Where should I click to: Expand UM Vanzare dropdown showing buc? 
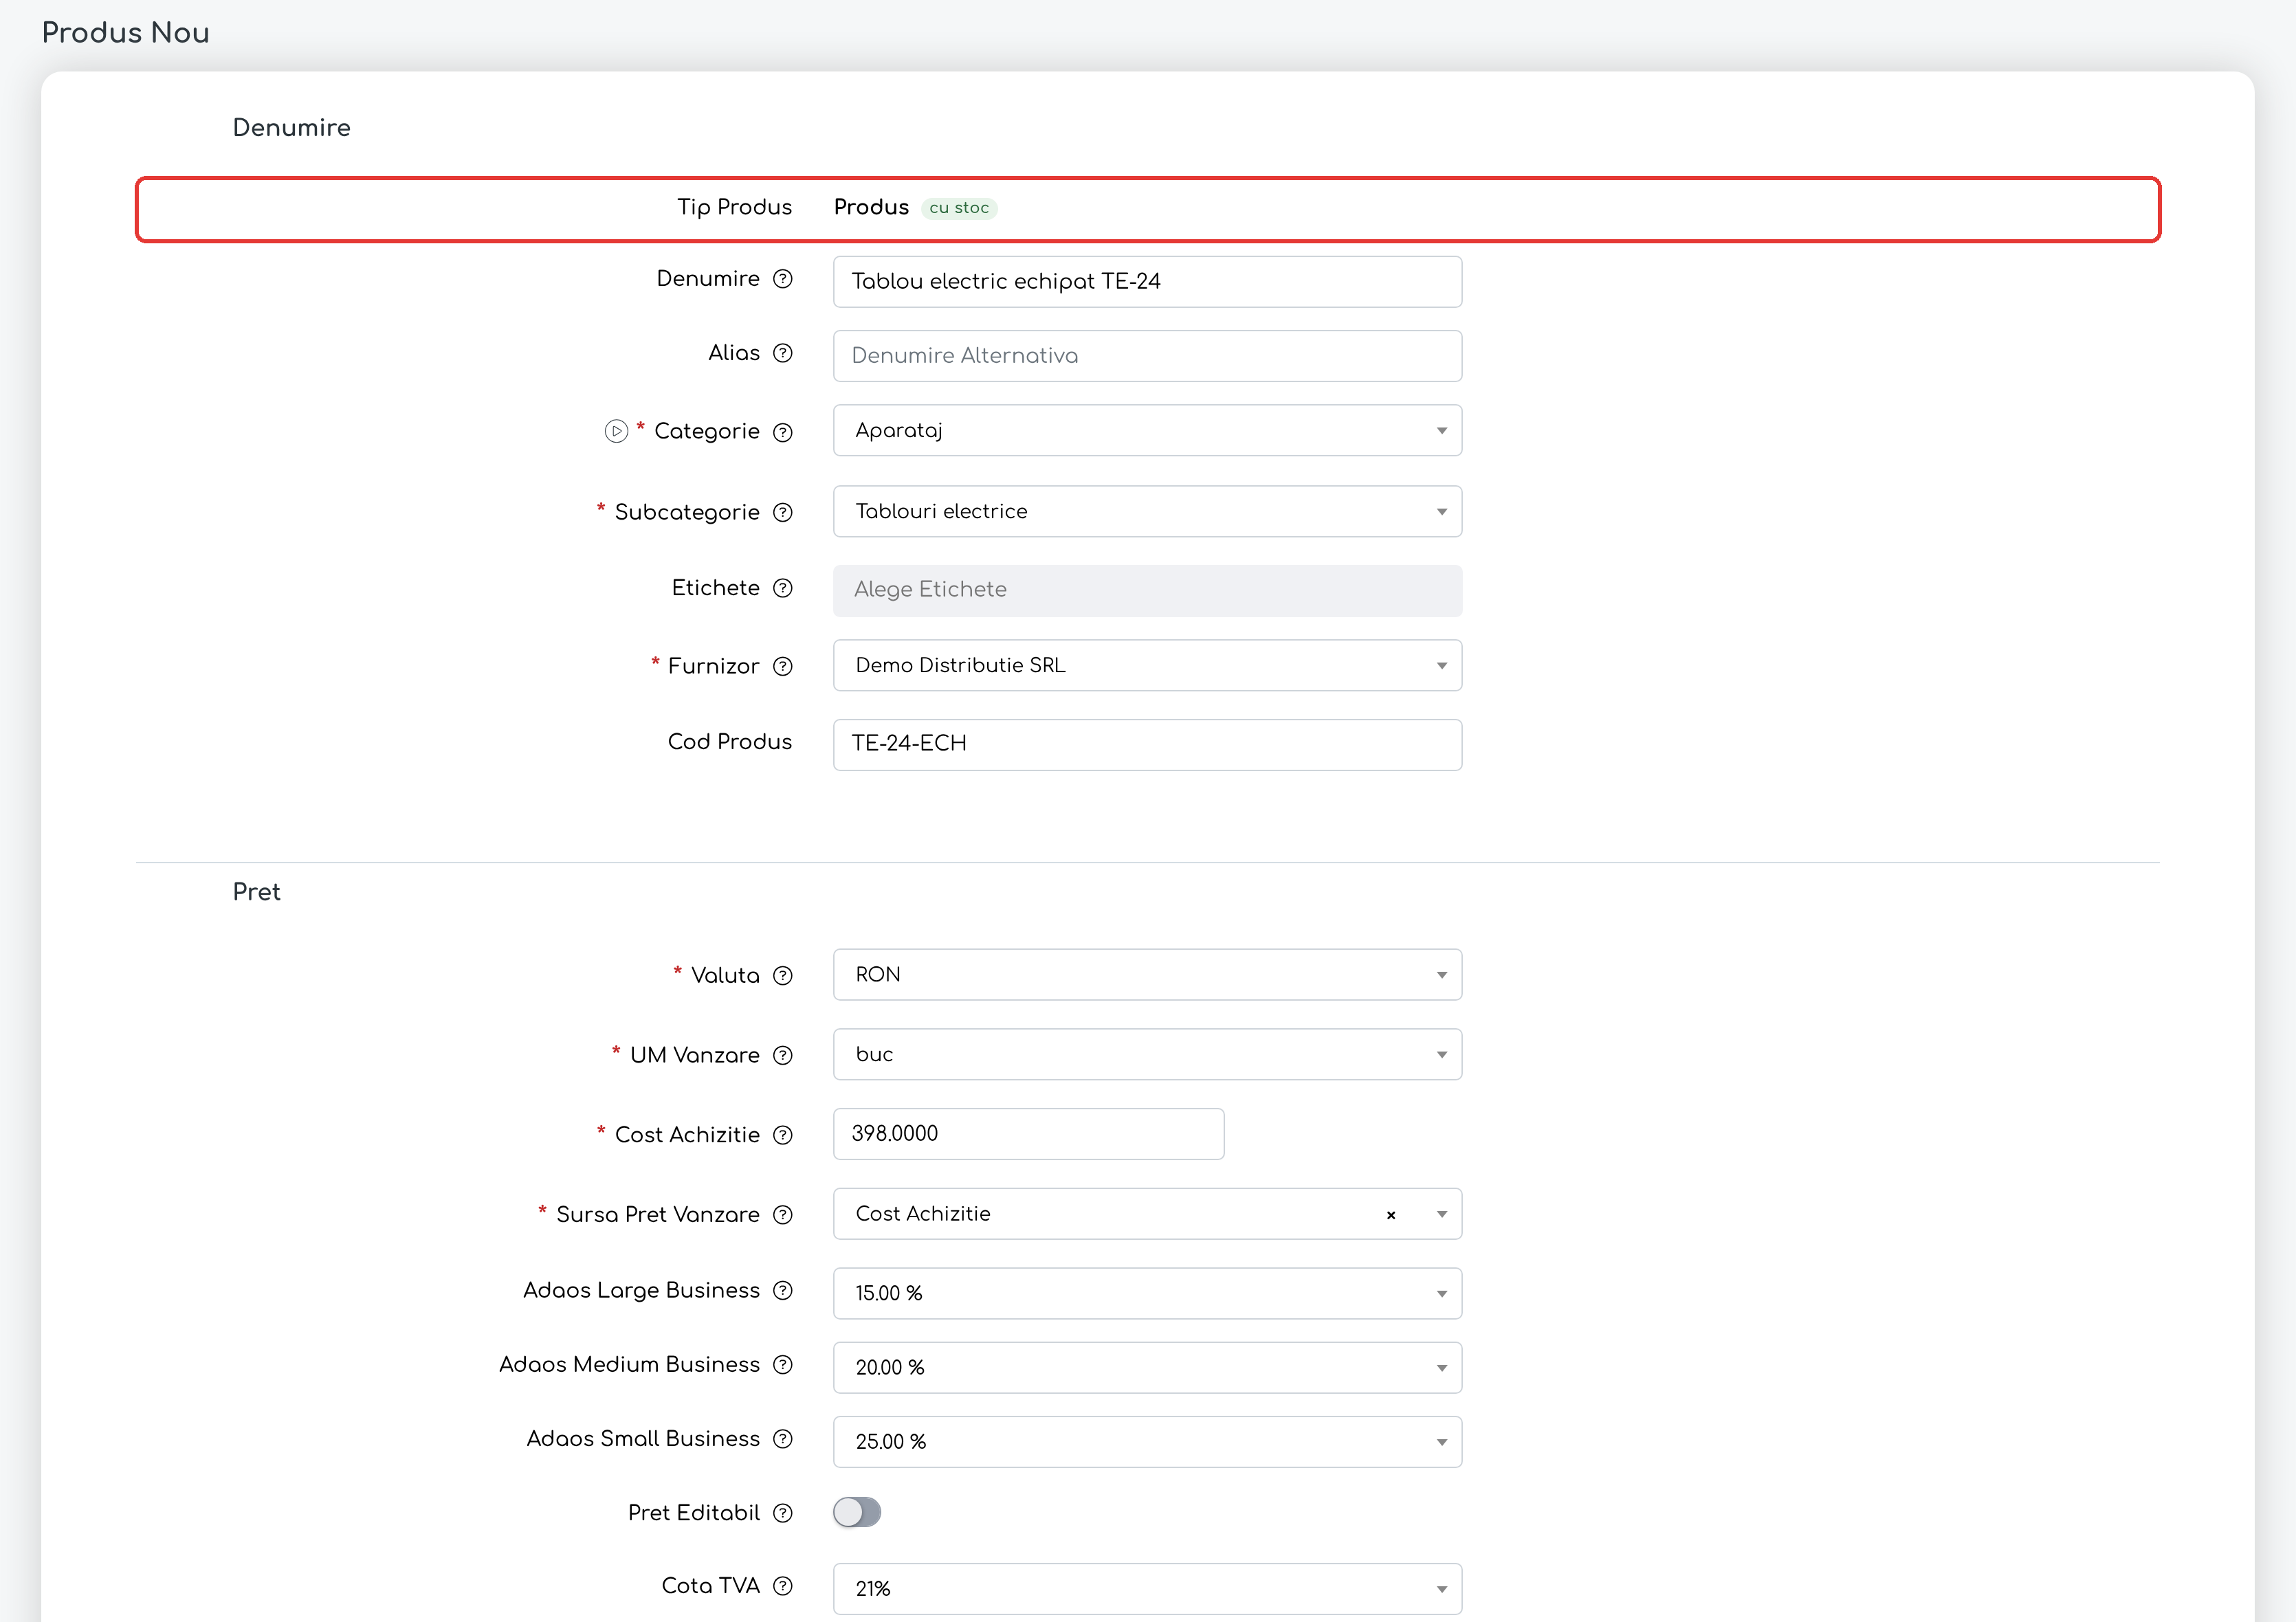pos(1147,1055)
